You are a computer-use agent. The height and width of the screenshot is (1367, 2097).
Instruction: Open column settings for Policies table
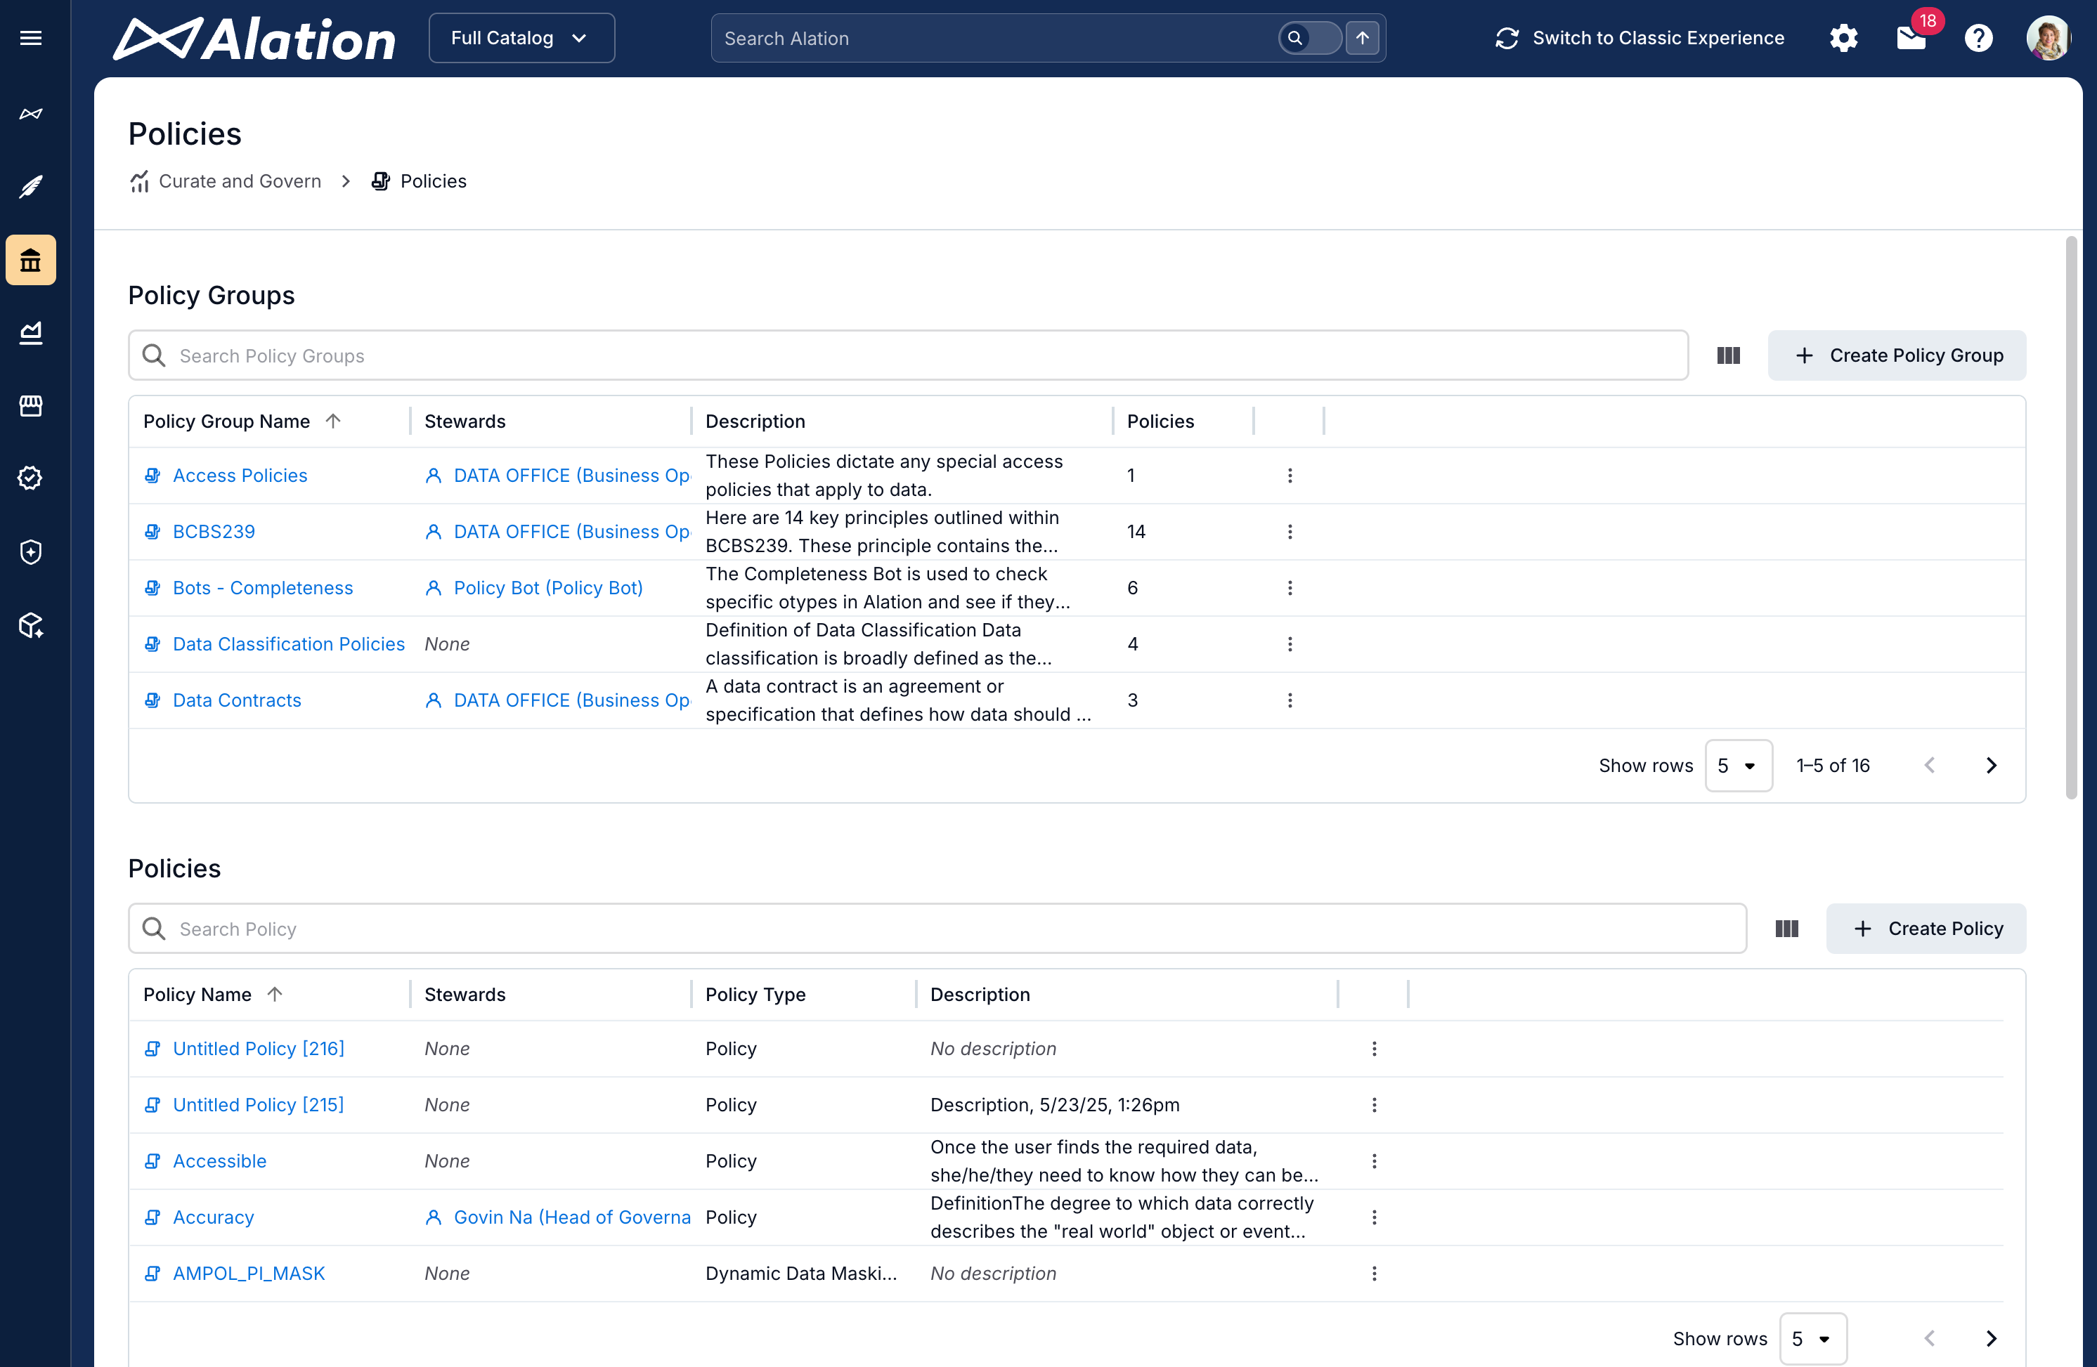pos(1786,929)
